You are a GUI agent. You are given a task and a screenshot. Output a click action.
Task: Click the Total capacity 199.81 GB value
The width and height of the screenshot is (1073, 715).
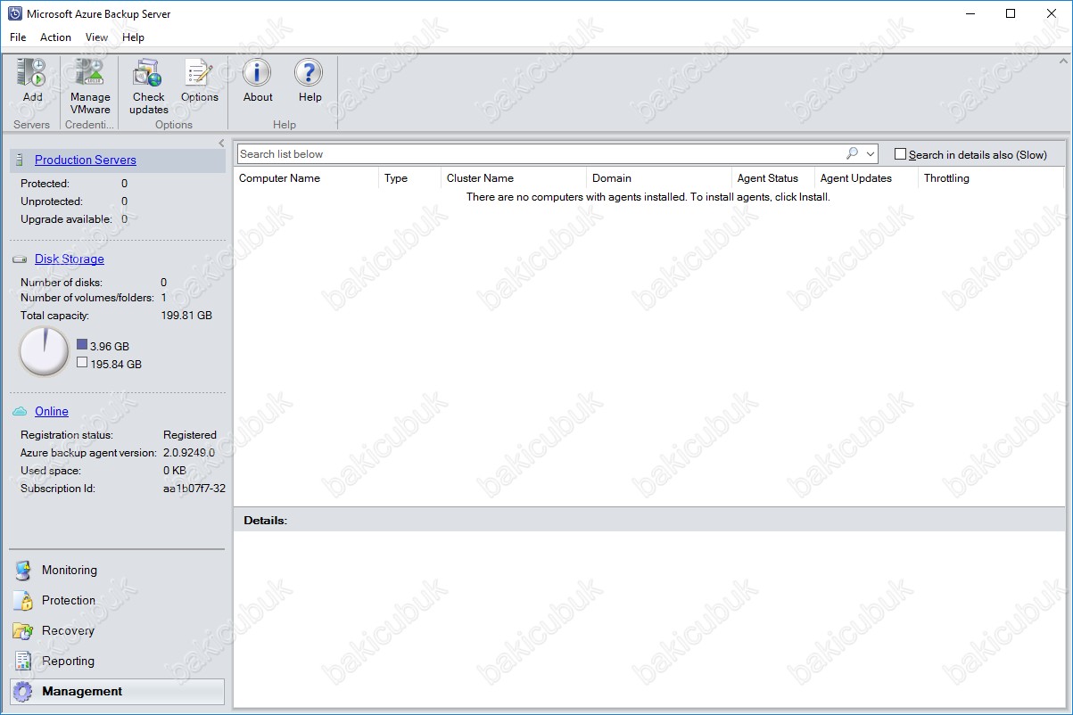tap(186, 316)
